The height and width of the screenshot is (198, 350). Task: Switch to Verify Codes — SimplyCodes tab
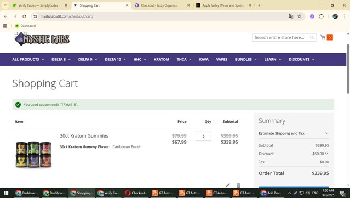tap(38, 5)
